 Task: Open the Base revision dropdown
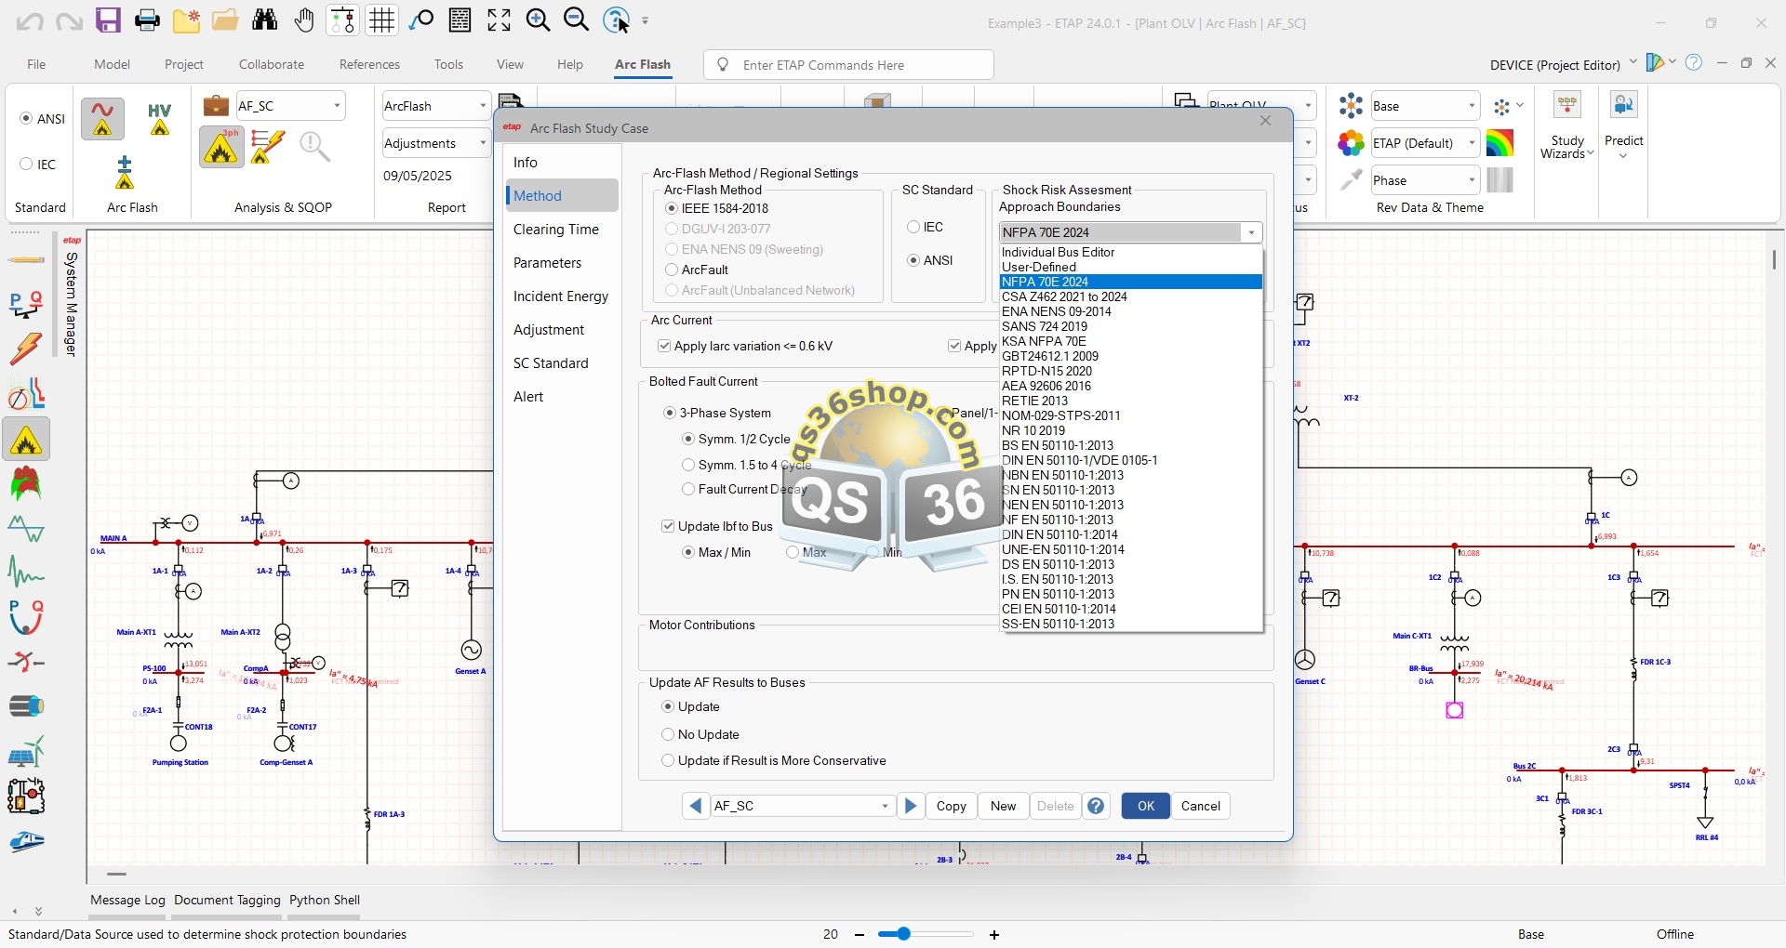[1472, 106]
